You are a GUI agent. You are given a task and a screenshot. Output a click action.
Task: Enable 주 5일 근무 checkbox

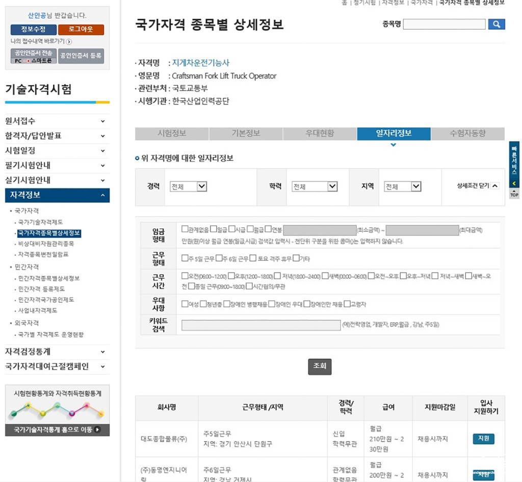185,258
